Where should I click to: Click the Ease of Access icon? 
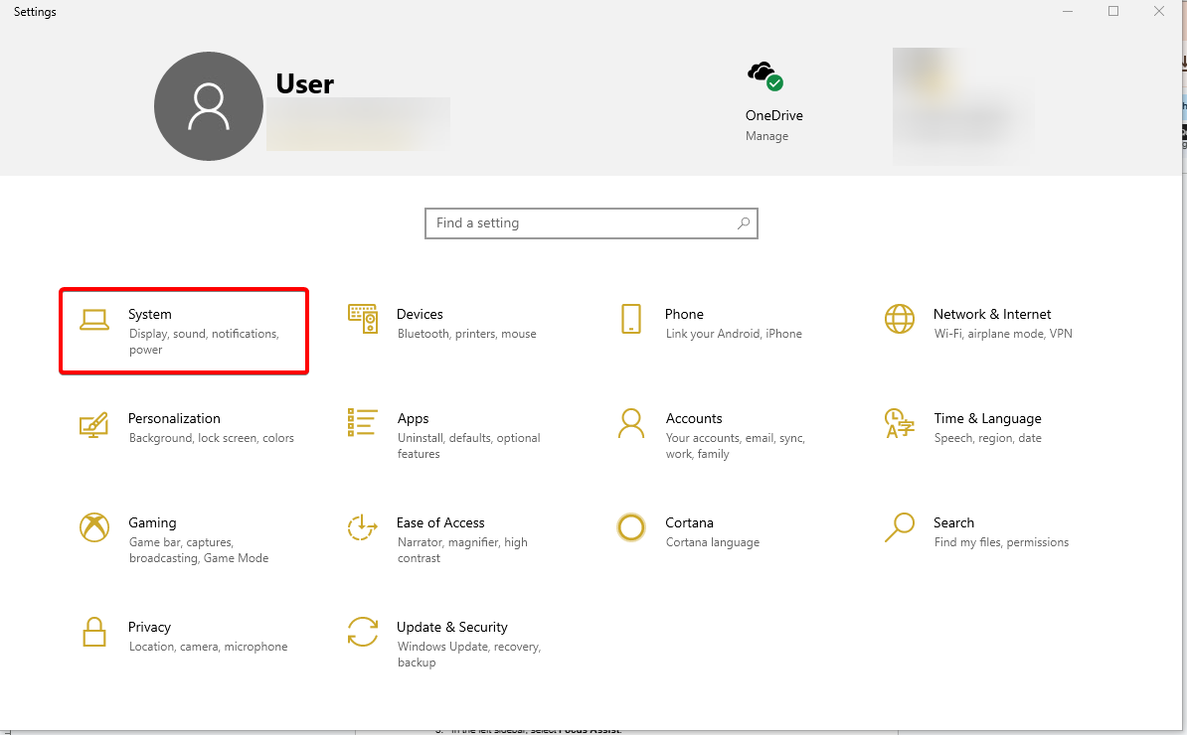click(363, 527)
